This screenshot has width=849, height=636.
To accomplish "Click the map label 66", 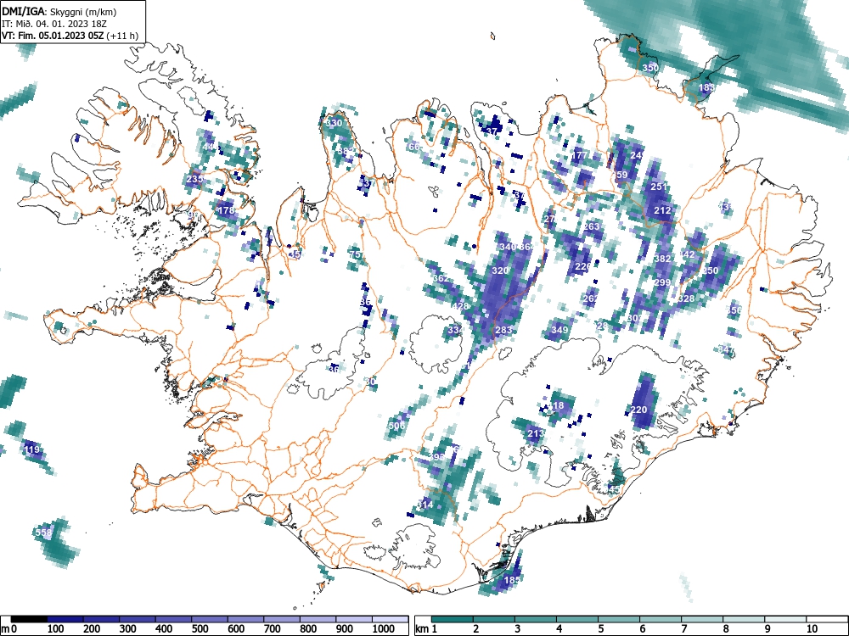I will point(414,147).
